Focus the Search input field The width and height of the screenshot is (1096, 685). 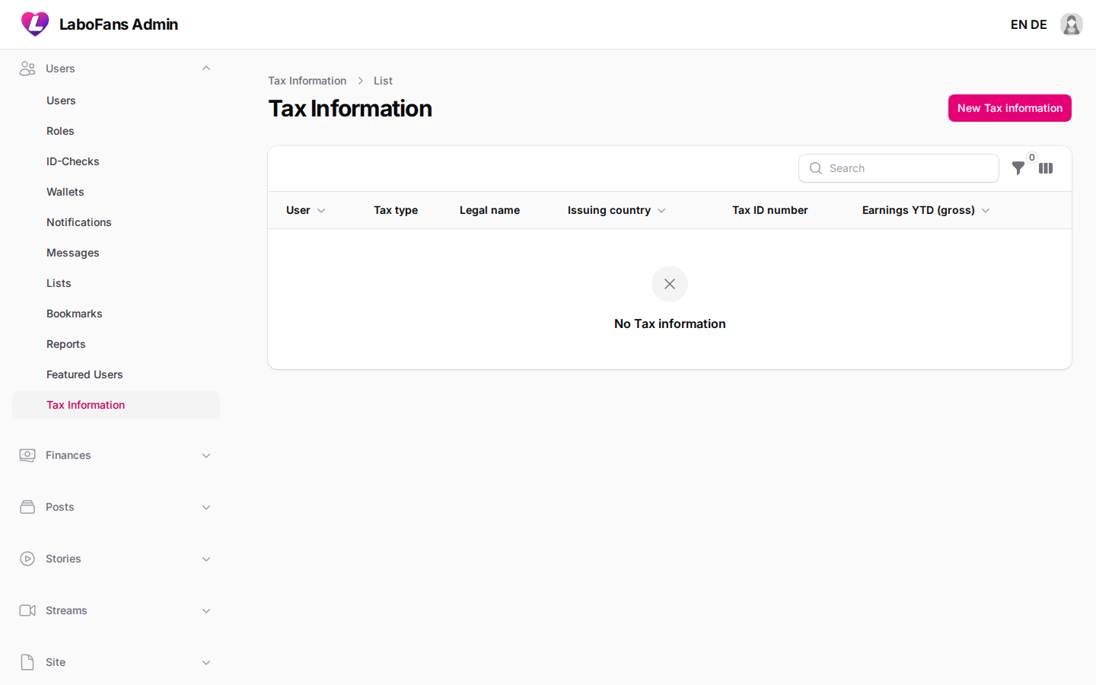click(x=898, y=168)
